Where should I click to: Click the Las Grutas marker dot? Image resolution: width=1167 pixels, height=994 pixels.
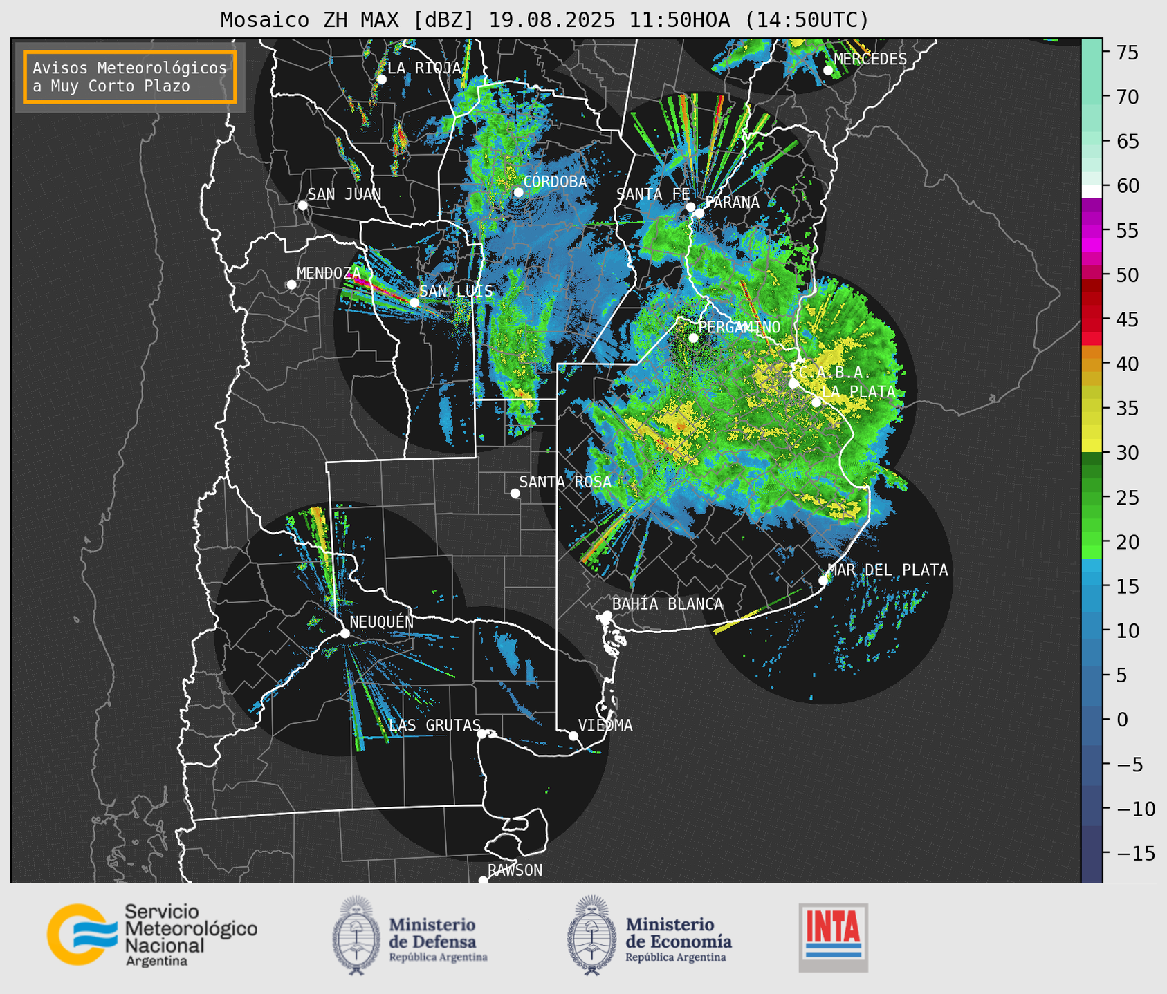point(482,734)
